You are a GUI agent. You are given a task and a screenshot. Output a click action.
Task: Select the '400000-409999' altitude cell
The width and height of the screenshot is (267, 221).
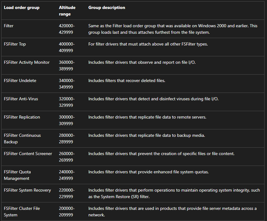[x=67, y=47]
